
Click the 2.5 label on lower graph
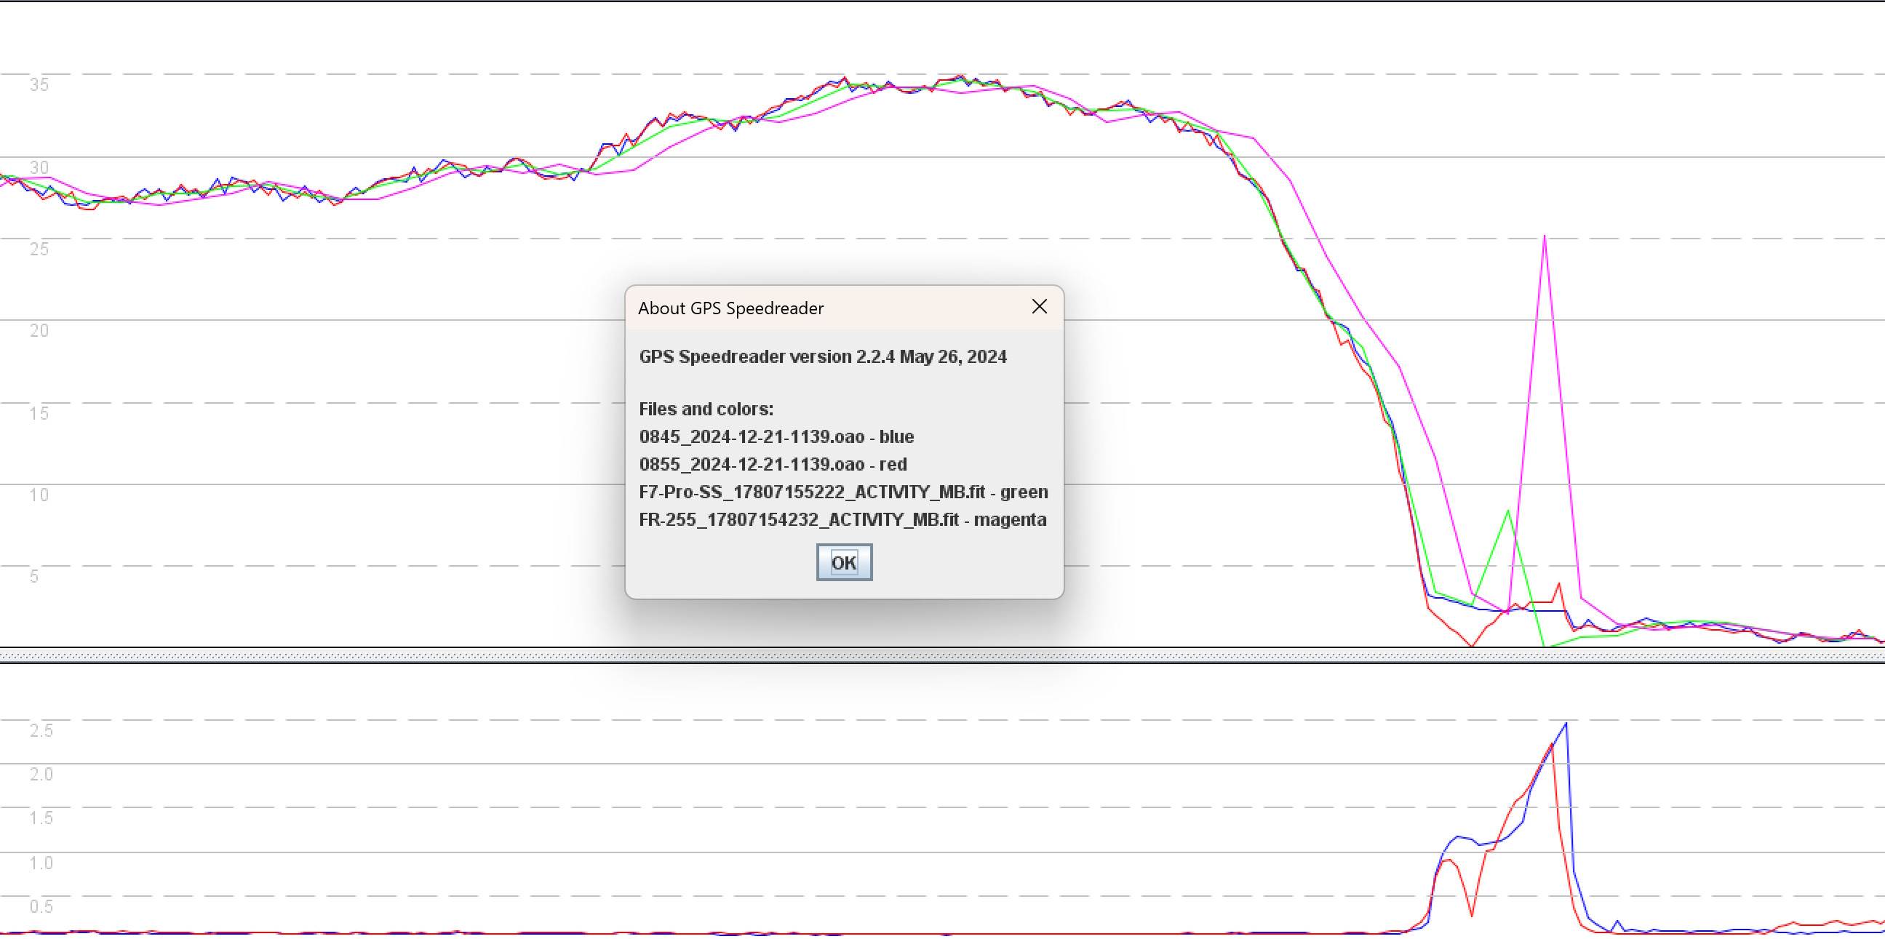pyautogui.click(x=41, y=730)
